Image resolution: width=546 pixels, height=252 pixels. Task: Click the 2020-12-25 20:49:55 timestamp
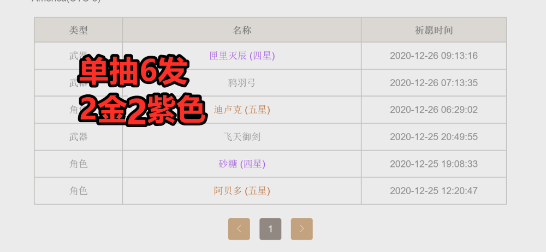click(x=434, y=137)
